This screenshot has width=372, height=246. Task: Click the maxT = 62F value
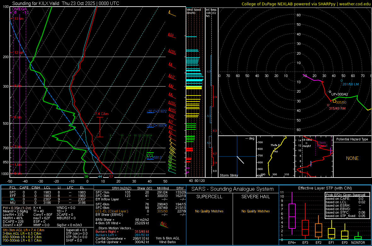click(42, 218)
